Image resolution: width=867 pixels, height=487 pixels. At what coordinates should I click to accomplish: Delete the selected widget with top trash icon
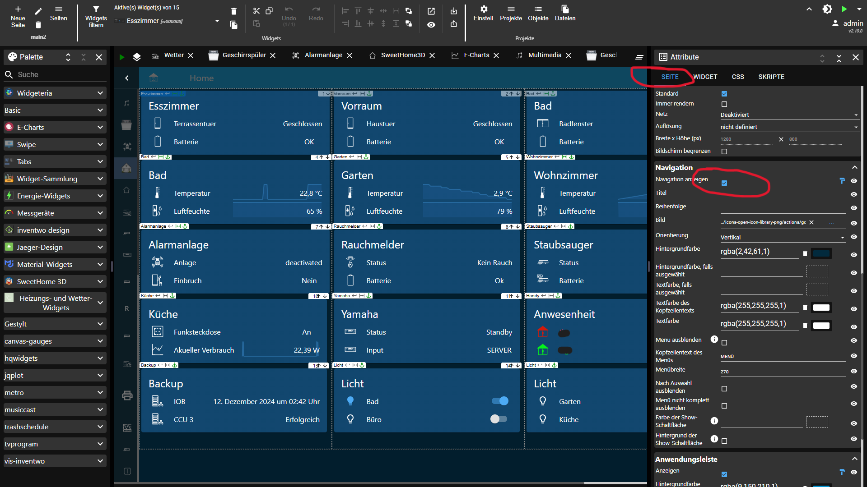click(233, 11)
